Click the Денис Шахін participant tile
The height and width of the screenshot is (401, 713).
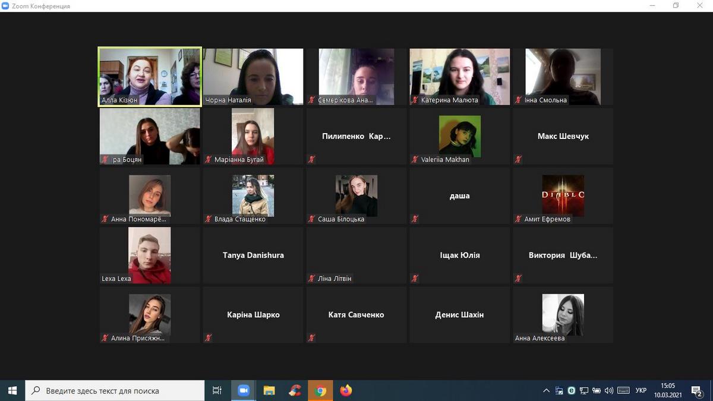(x=460, y=314)
